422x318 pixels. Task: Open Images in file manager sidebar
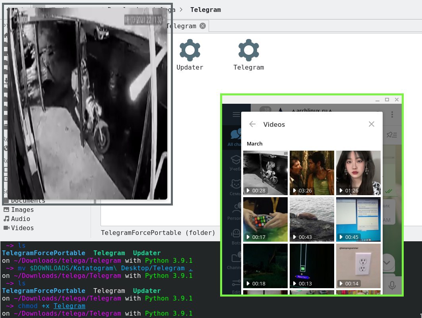(x=19, y=210)
